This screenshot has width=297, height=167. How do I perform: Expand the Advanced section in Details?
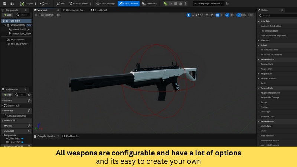258,40
